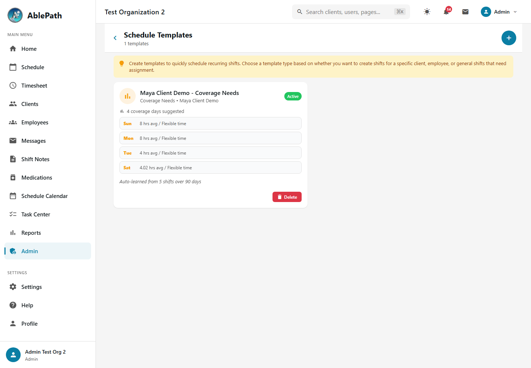Click the Task Center checklist icon
This screenshot has width=531, height=368.
13,214
